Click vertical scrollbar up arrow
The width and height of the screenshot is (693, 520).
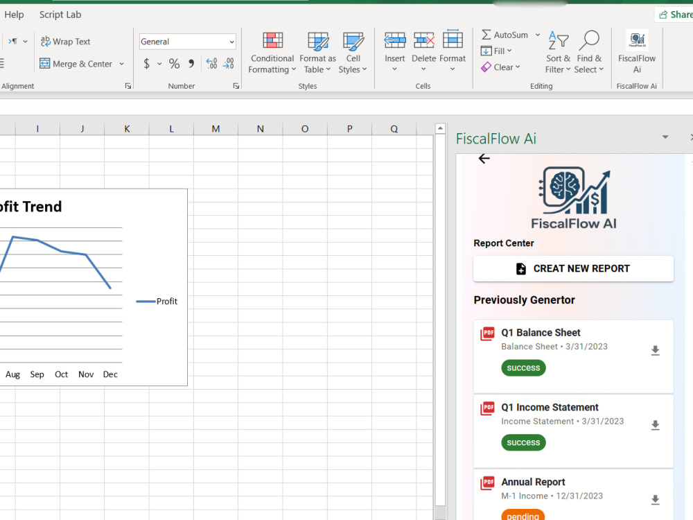point(440,129)
